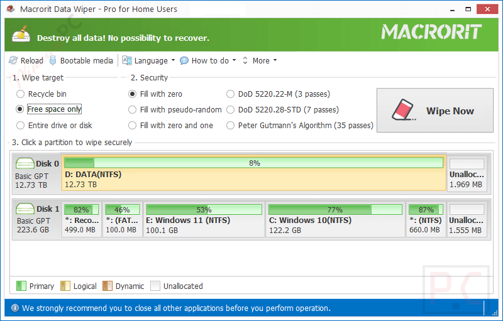Open the More menu

[261, 60]
